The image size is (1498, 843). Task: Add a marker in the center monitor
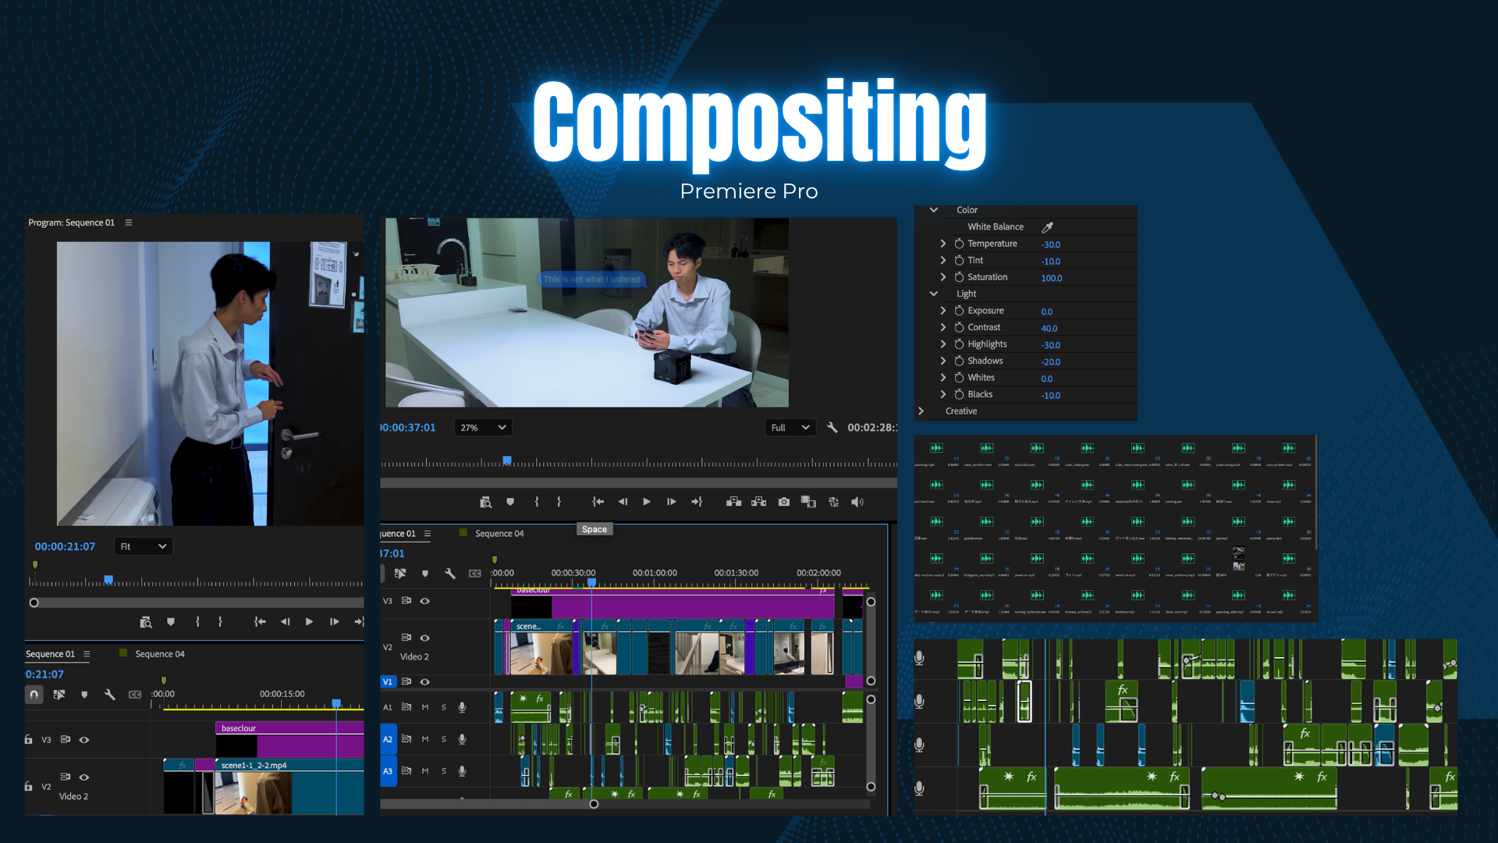click(x=510, y=502)
